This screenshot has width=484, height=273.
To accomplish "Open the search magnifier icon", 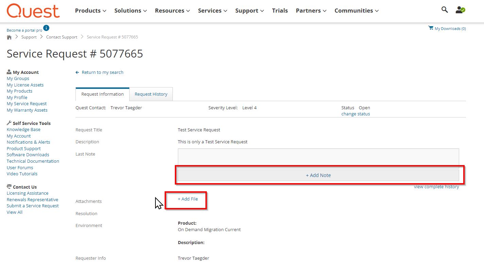I will (445, 10).
